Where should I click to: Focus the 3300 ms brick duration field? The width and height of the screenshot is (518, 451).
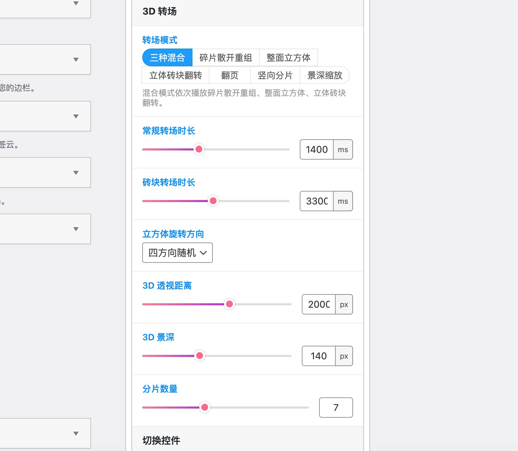[317, 201]
